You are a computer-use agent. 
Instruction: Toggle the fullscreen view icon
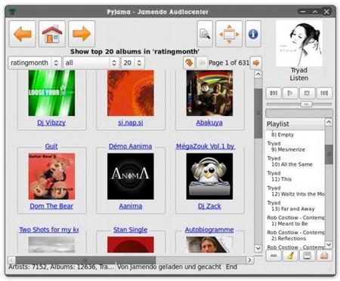click(x=229, y=34)
